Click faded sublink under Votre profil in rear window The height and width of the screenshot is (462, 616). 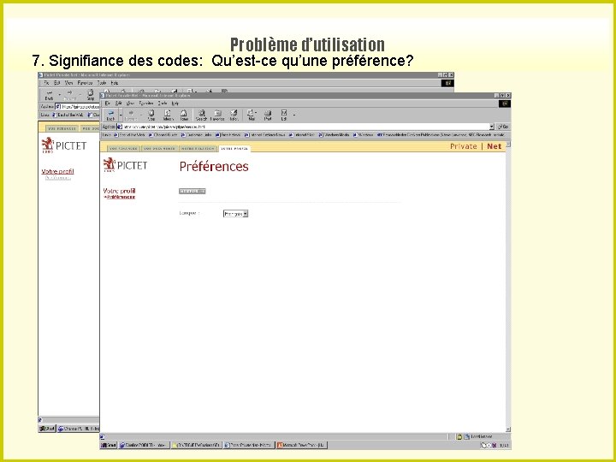58,178
